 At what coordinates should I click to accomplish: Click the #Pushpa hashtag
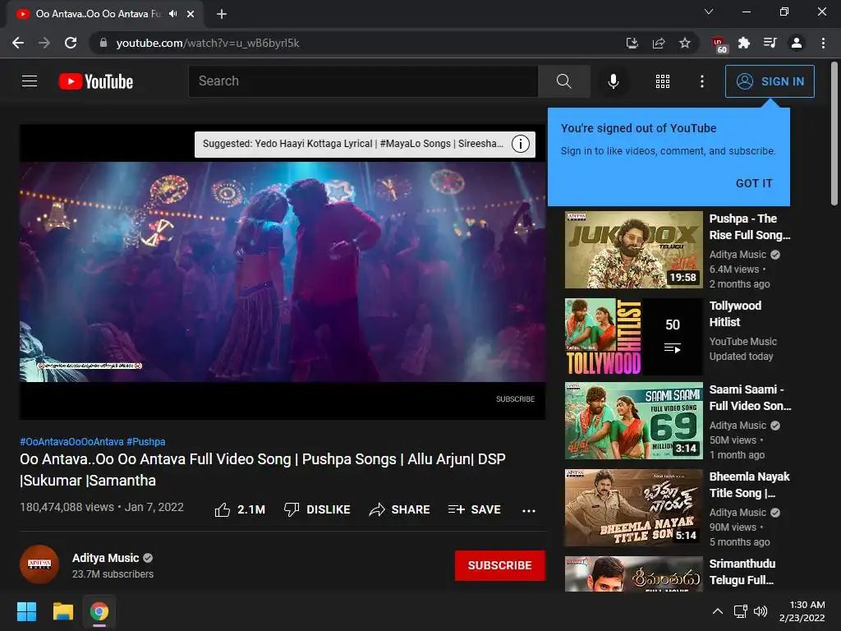pos(146,442)
